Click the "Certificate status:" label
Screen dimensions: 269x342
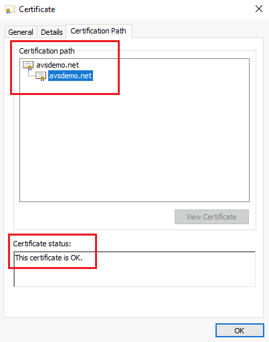tap(42, 244)
